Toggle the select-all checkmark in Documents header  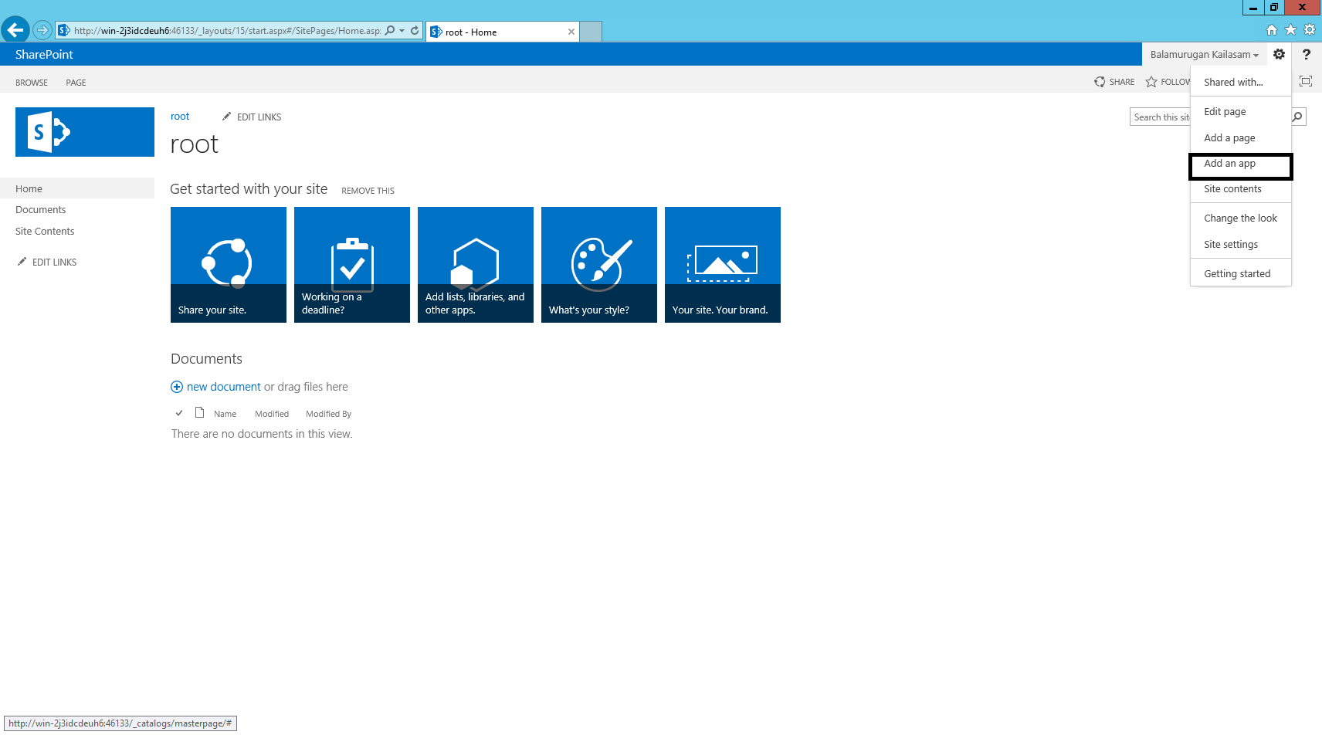click(179, 413)
